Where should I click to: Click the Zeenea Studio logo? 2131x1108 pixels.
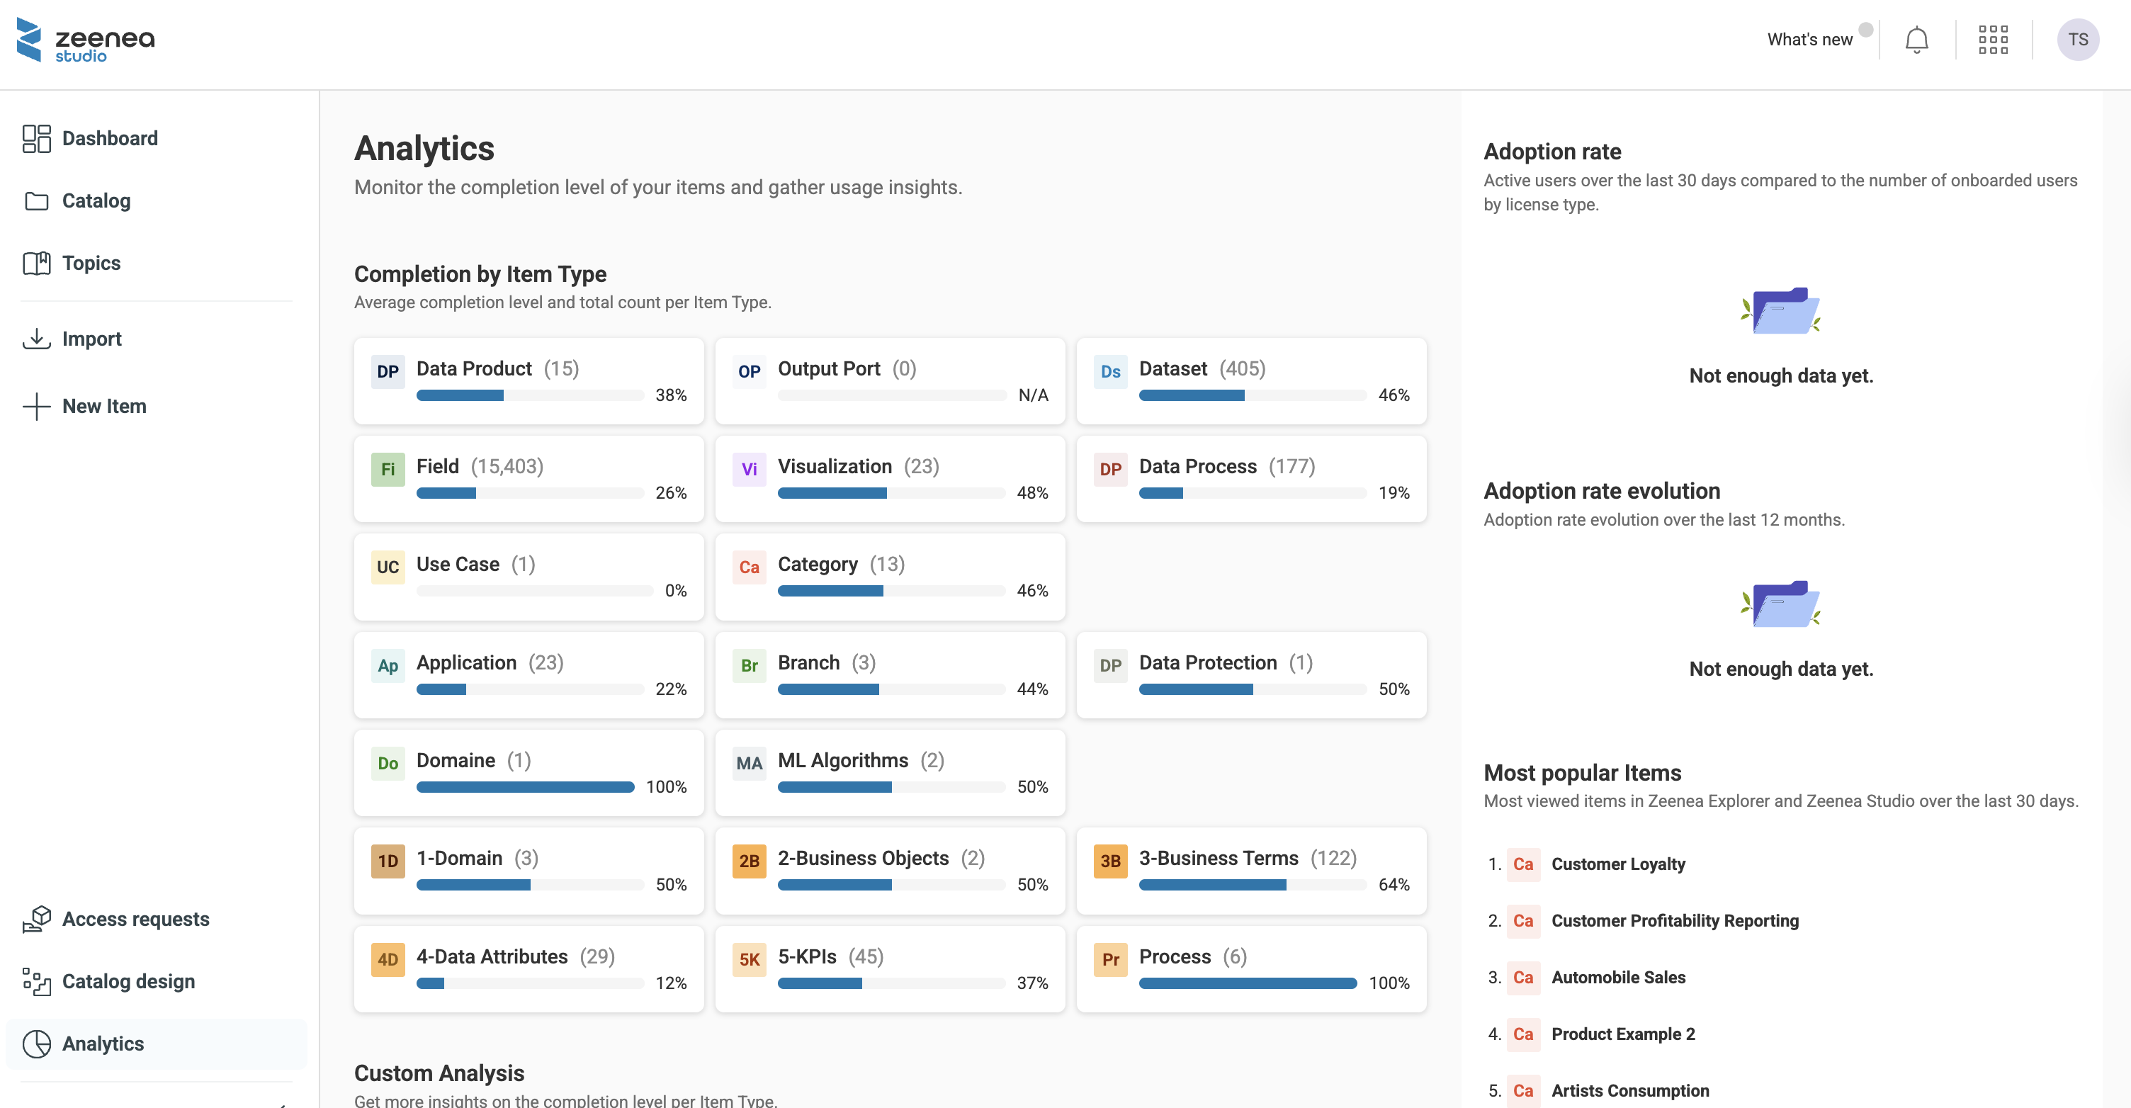pos(85,40)
